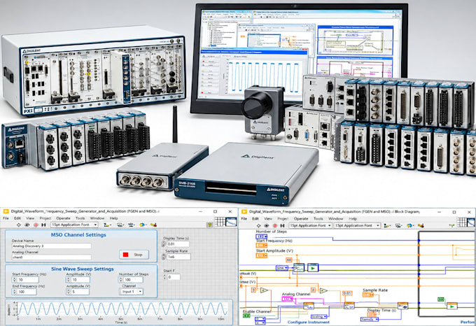Viewport: 476px width, 326px height.
Task: Click the Stop button
Action: (x=134, y=255)
